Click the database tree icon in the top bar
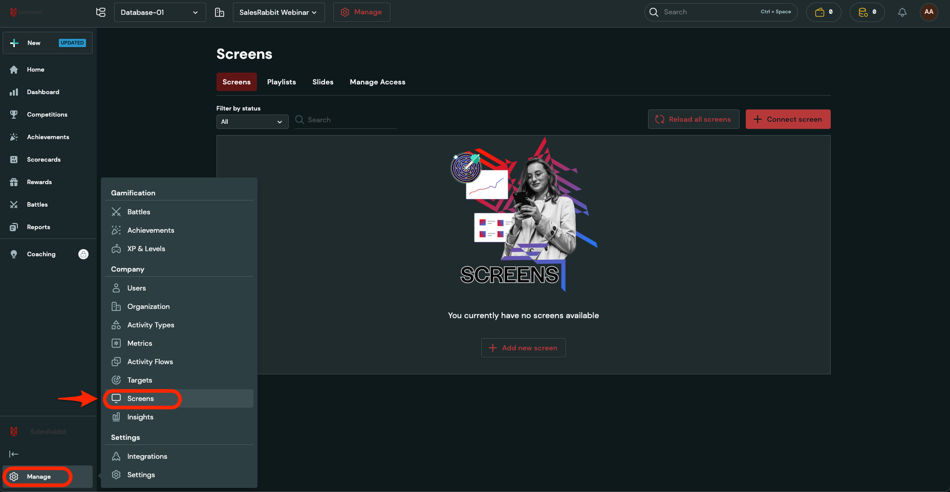This screenshot has width=950, height=492. click(101, 12)
